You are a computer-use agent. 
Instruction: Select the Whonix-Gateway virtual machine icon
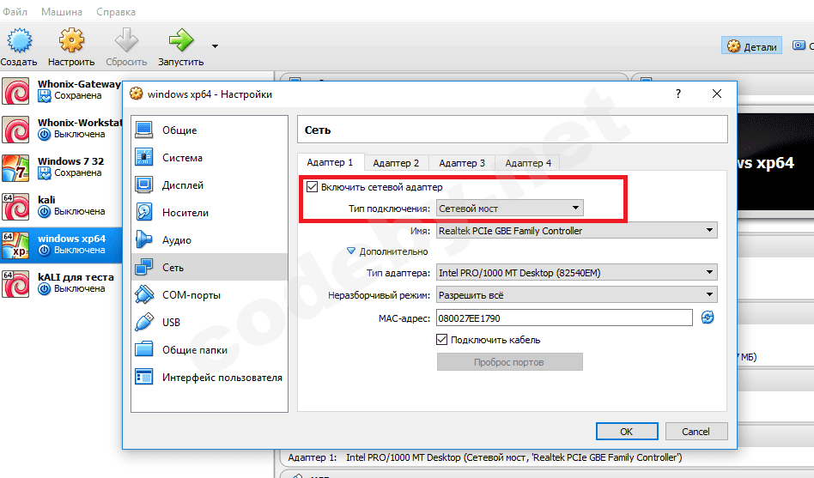click(x=15, y=90)
